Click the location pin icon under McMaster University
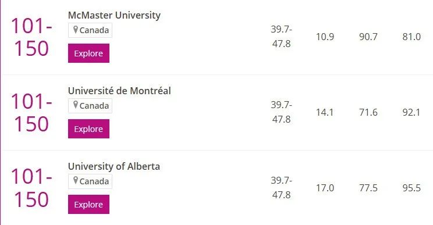The image size is (433, 225). (76, 30)
